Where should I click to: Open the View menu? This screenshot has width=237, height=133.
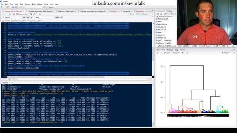16,4
